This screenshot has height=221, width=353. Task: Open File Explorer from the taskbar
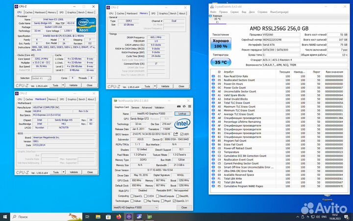click(98, 217)
